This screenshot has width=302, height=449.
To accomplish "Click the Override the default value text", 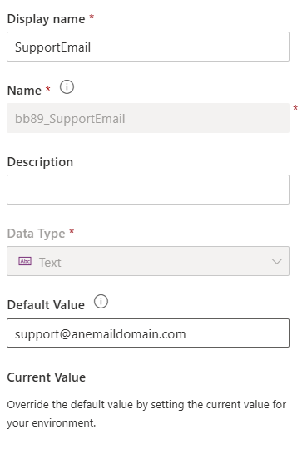I will point(146,413).
